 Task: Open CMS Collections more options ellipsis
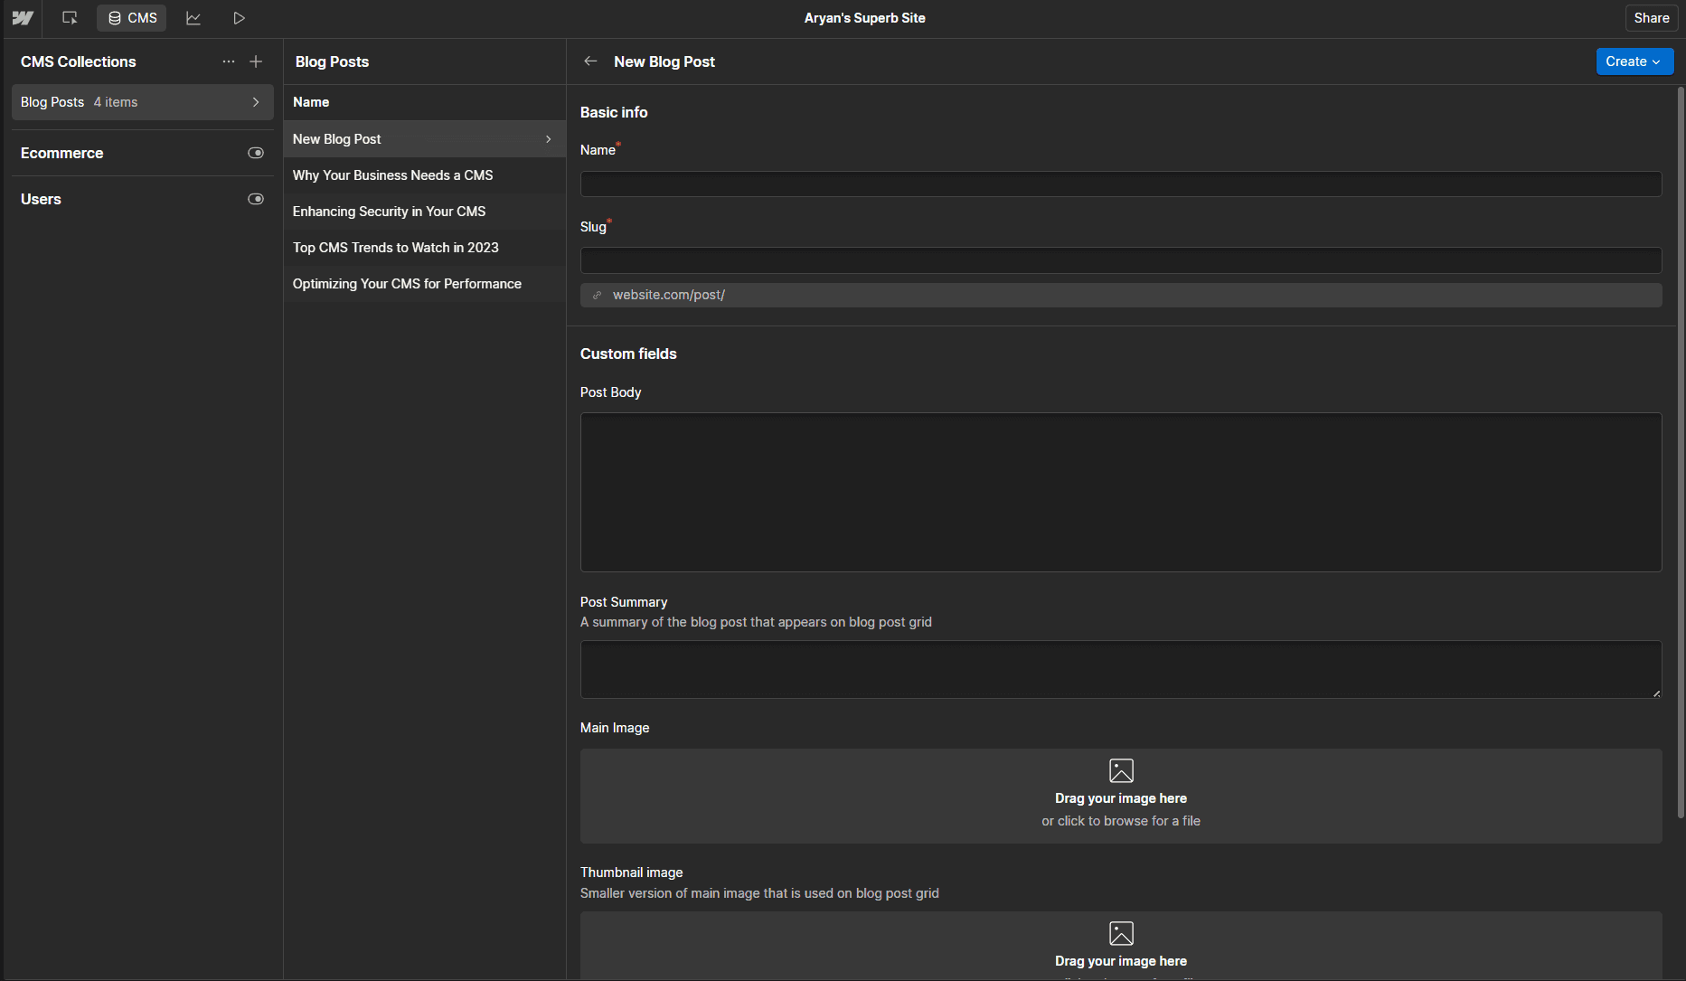(229, 61)
